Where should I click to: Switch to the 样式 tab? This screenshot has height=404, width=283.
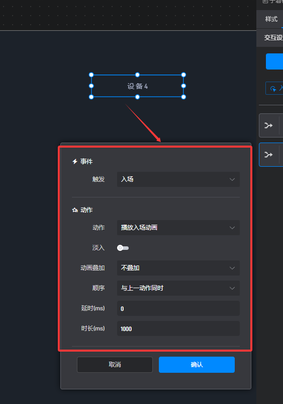tap(271, 19)
